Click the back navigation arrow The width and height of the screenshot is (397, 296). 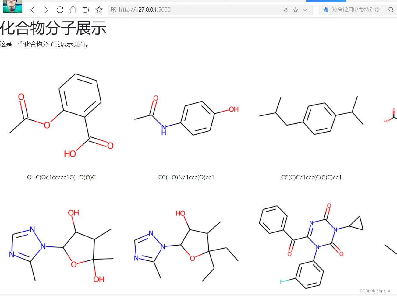coord(33,10)
